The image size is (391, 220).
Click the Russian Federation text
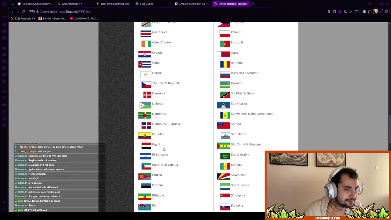pos(244,73)
